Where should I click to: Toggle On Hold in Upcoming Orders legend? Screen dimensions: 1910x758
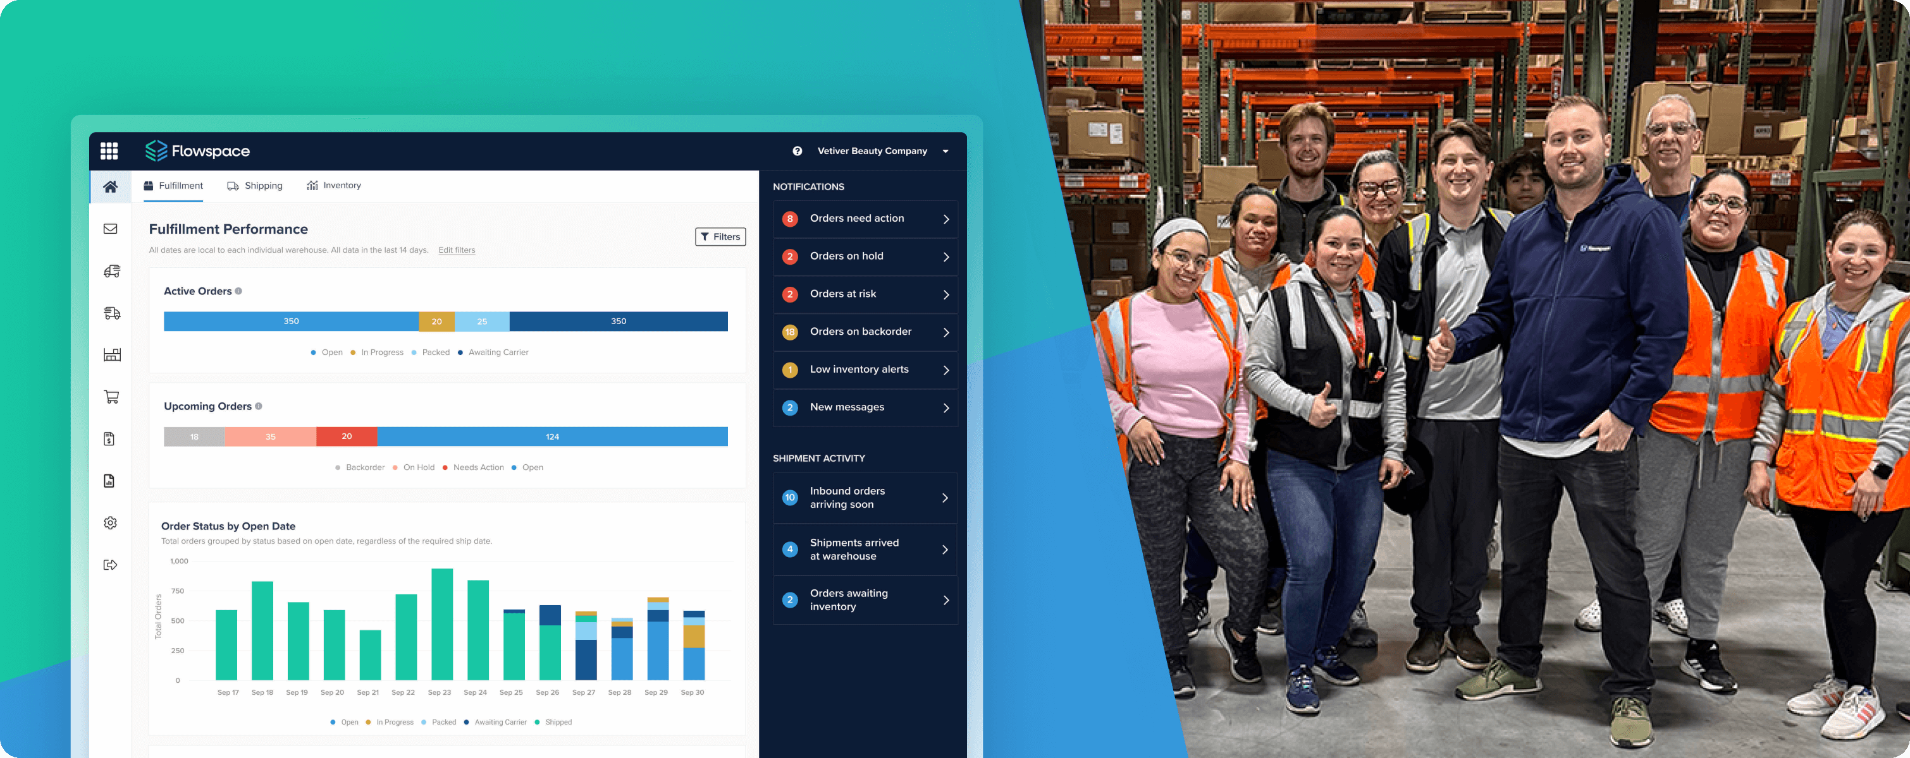pos(414,467)
